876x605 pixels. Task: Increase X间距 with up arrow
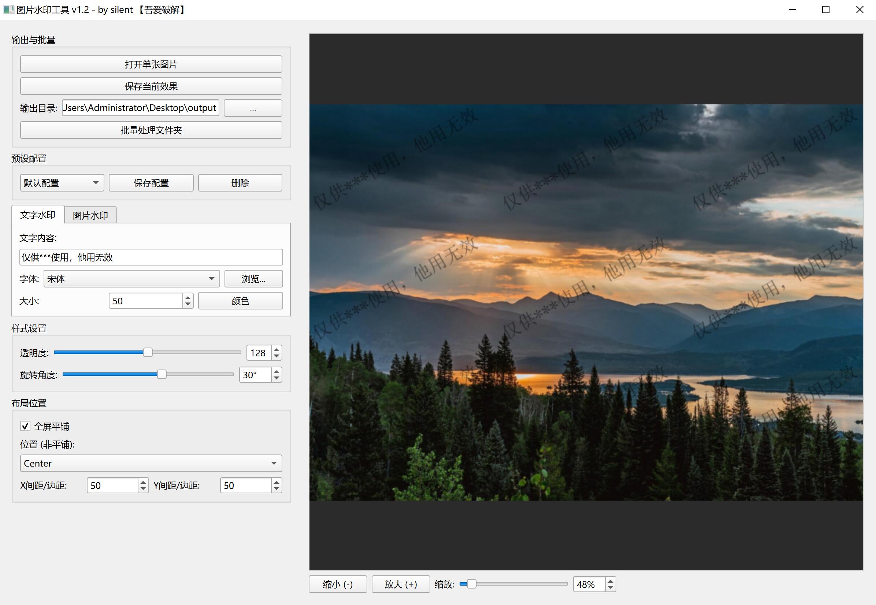143,482
